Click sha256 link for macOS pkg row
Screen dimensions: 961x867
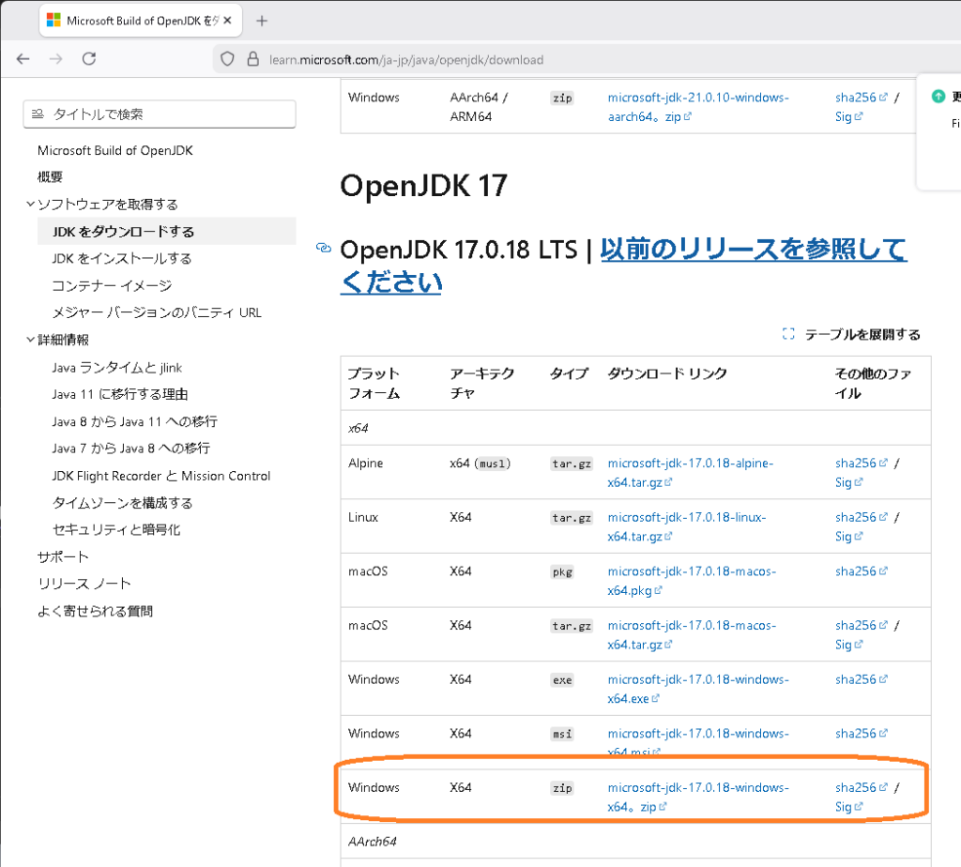(x=855, y=571)
